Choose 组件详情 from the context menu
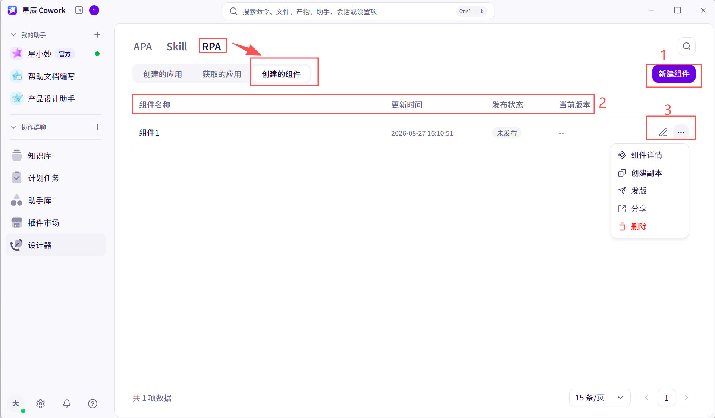 click(650, 155)
